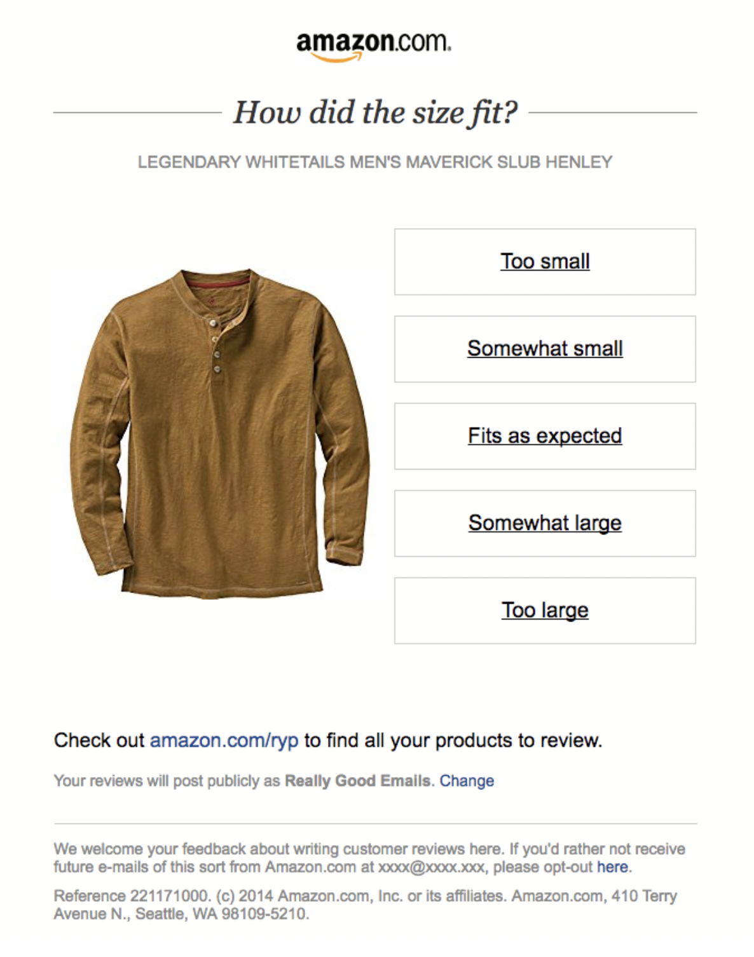Image resolution: width=754 pixels, height=957 pixels.
Task: Click the Seattle, WA 98109-5210 address line
Action: [x=222, y=914]
